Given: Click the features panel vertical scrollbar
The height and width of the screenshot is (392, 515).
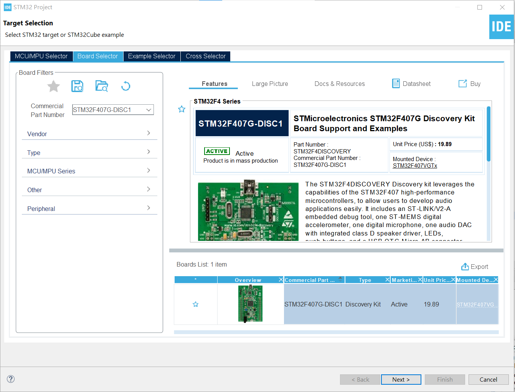Looking at the screenshot, I should pos(489,134).
